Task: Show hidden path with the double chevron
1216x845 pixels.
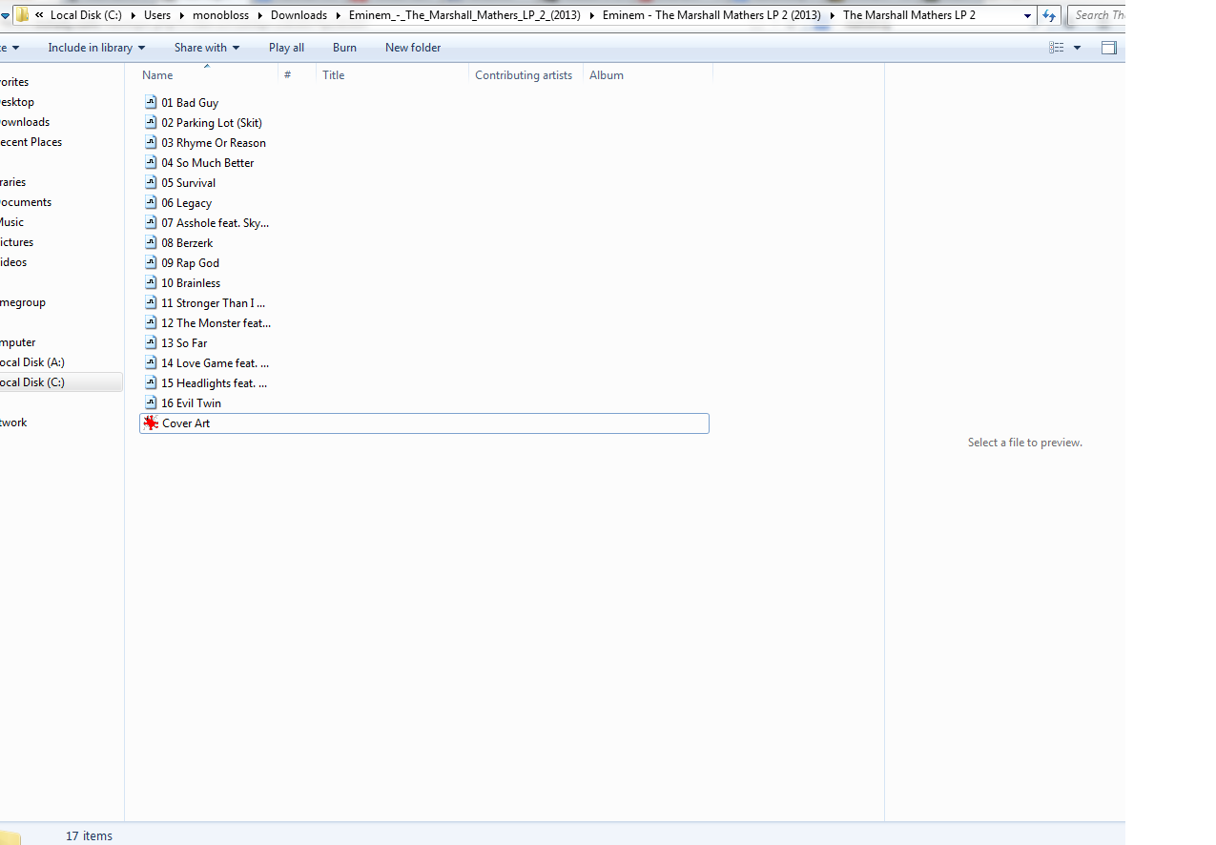Action: pyautogui.click(x=39, y=15)
